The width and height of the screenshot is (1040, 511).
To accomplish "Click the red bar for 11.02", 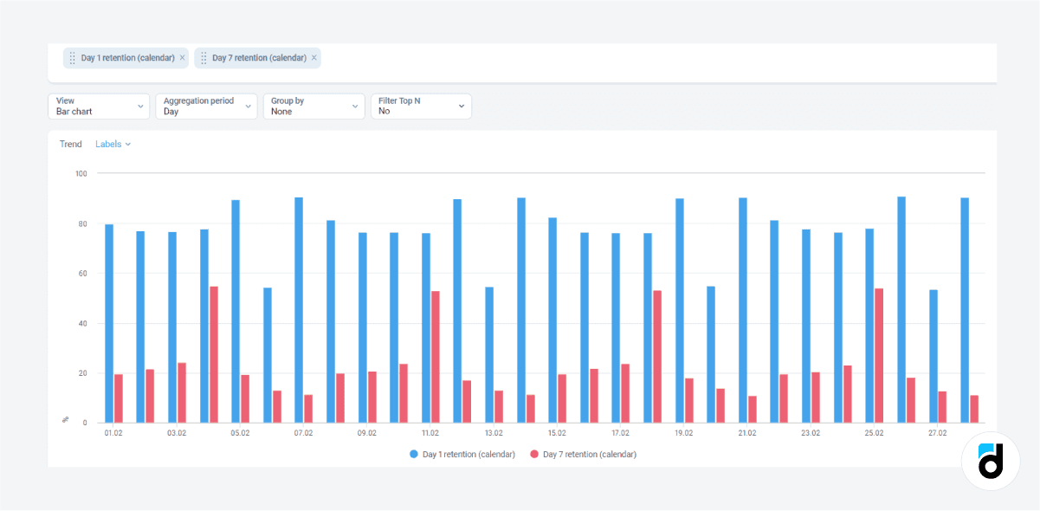I will pos(436,357).
